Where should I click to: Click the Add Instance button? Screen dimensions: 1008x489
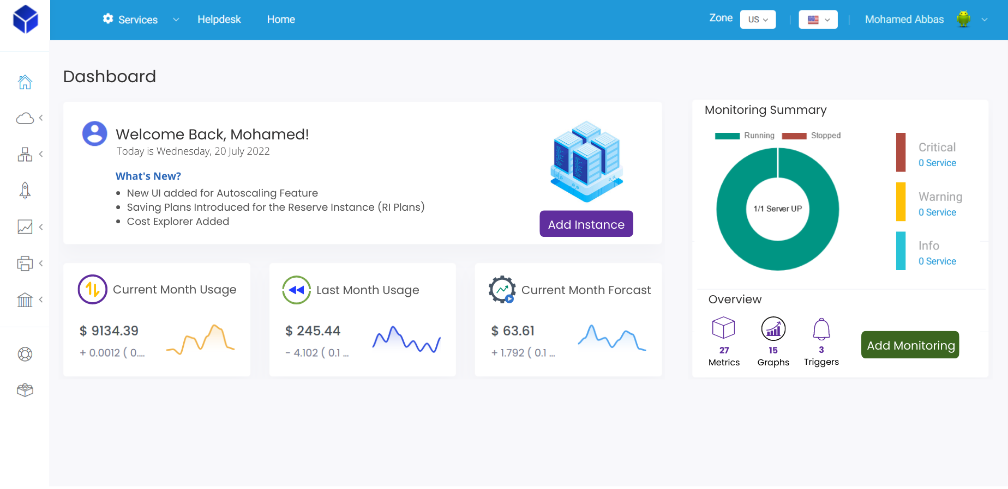click(586, 224)
